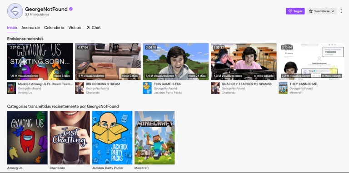
Task: Select the Inicio tab
Action: click(12, 28)
